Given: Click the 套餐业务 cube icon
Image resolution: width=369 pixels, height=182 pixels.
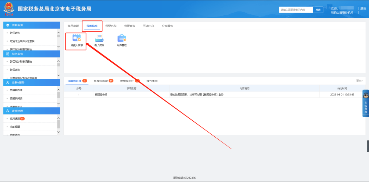Looking at the screenshot, I should pos(8,25).
